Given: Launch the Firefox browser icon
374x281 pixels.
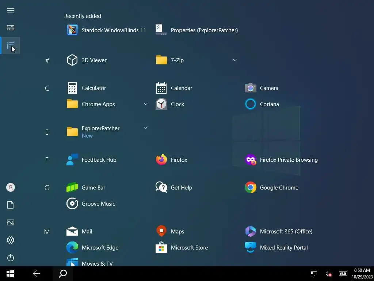Looking at the screenshot, I should 161,160.
